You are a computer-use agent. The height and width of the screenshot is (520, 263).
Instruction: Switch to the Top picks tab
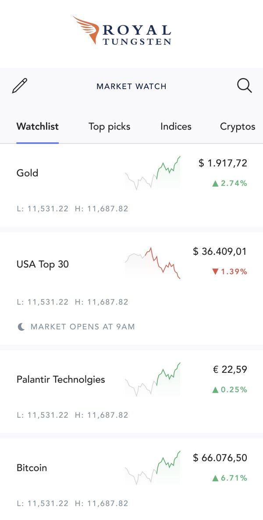[x=110, y=126]
